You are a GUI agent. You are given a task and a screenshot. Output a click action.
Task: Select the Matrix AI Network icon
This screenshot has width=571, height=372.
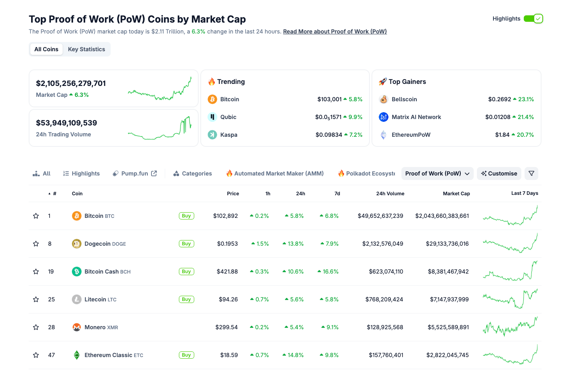(384, 117)
